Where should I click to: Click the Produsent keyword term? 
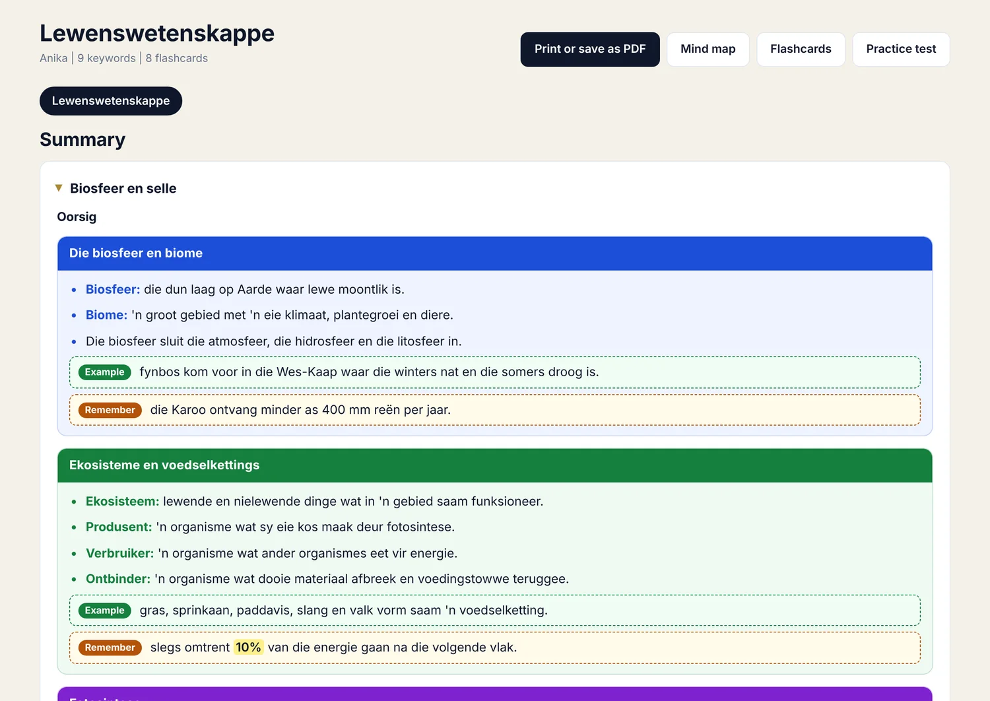point(119,527)
